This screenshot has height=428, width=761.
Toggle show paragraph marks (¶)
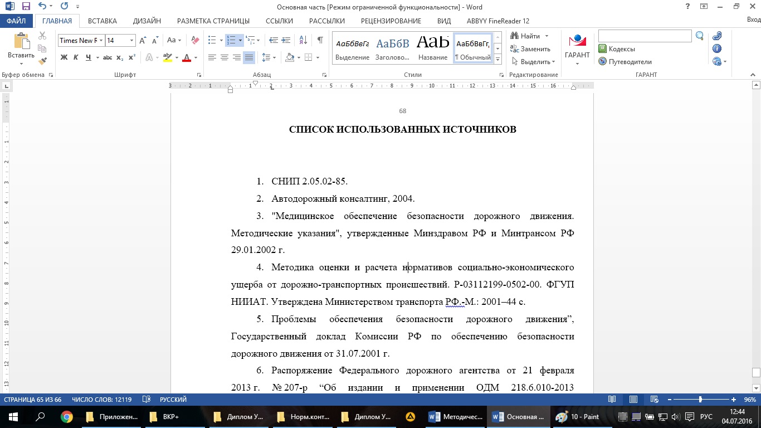tap(320, 40)
